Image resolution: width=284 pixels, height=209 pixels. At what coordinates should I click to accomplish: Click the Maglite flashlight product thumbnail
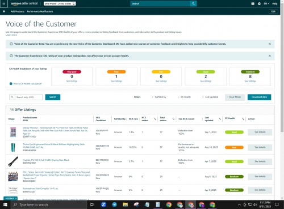[13, 161]
